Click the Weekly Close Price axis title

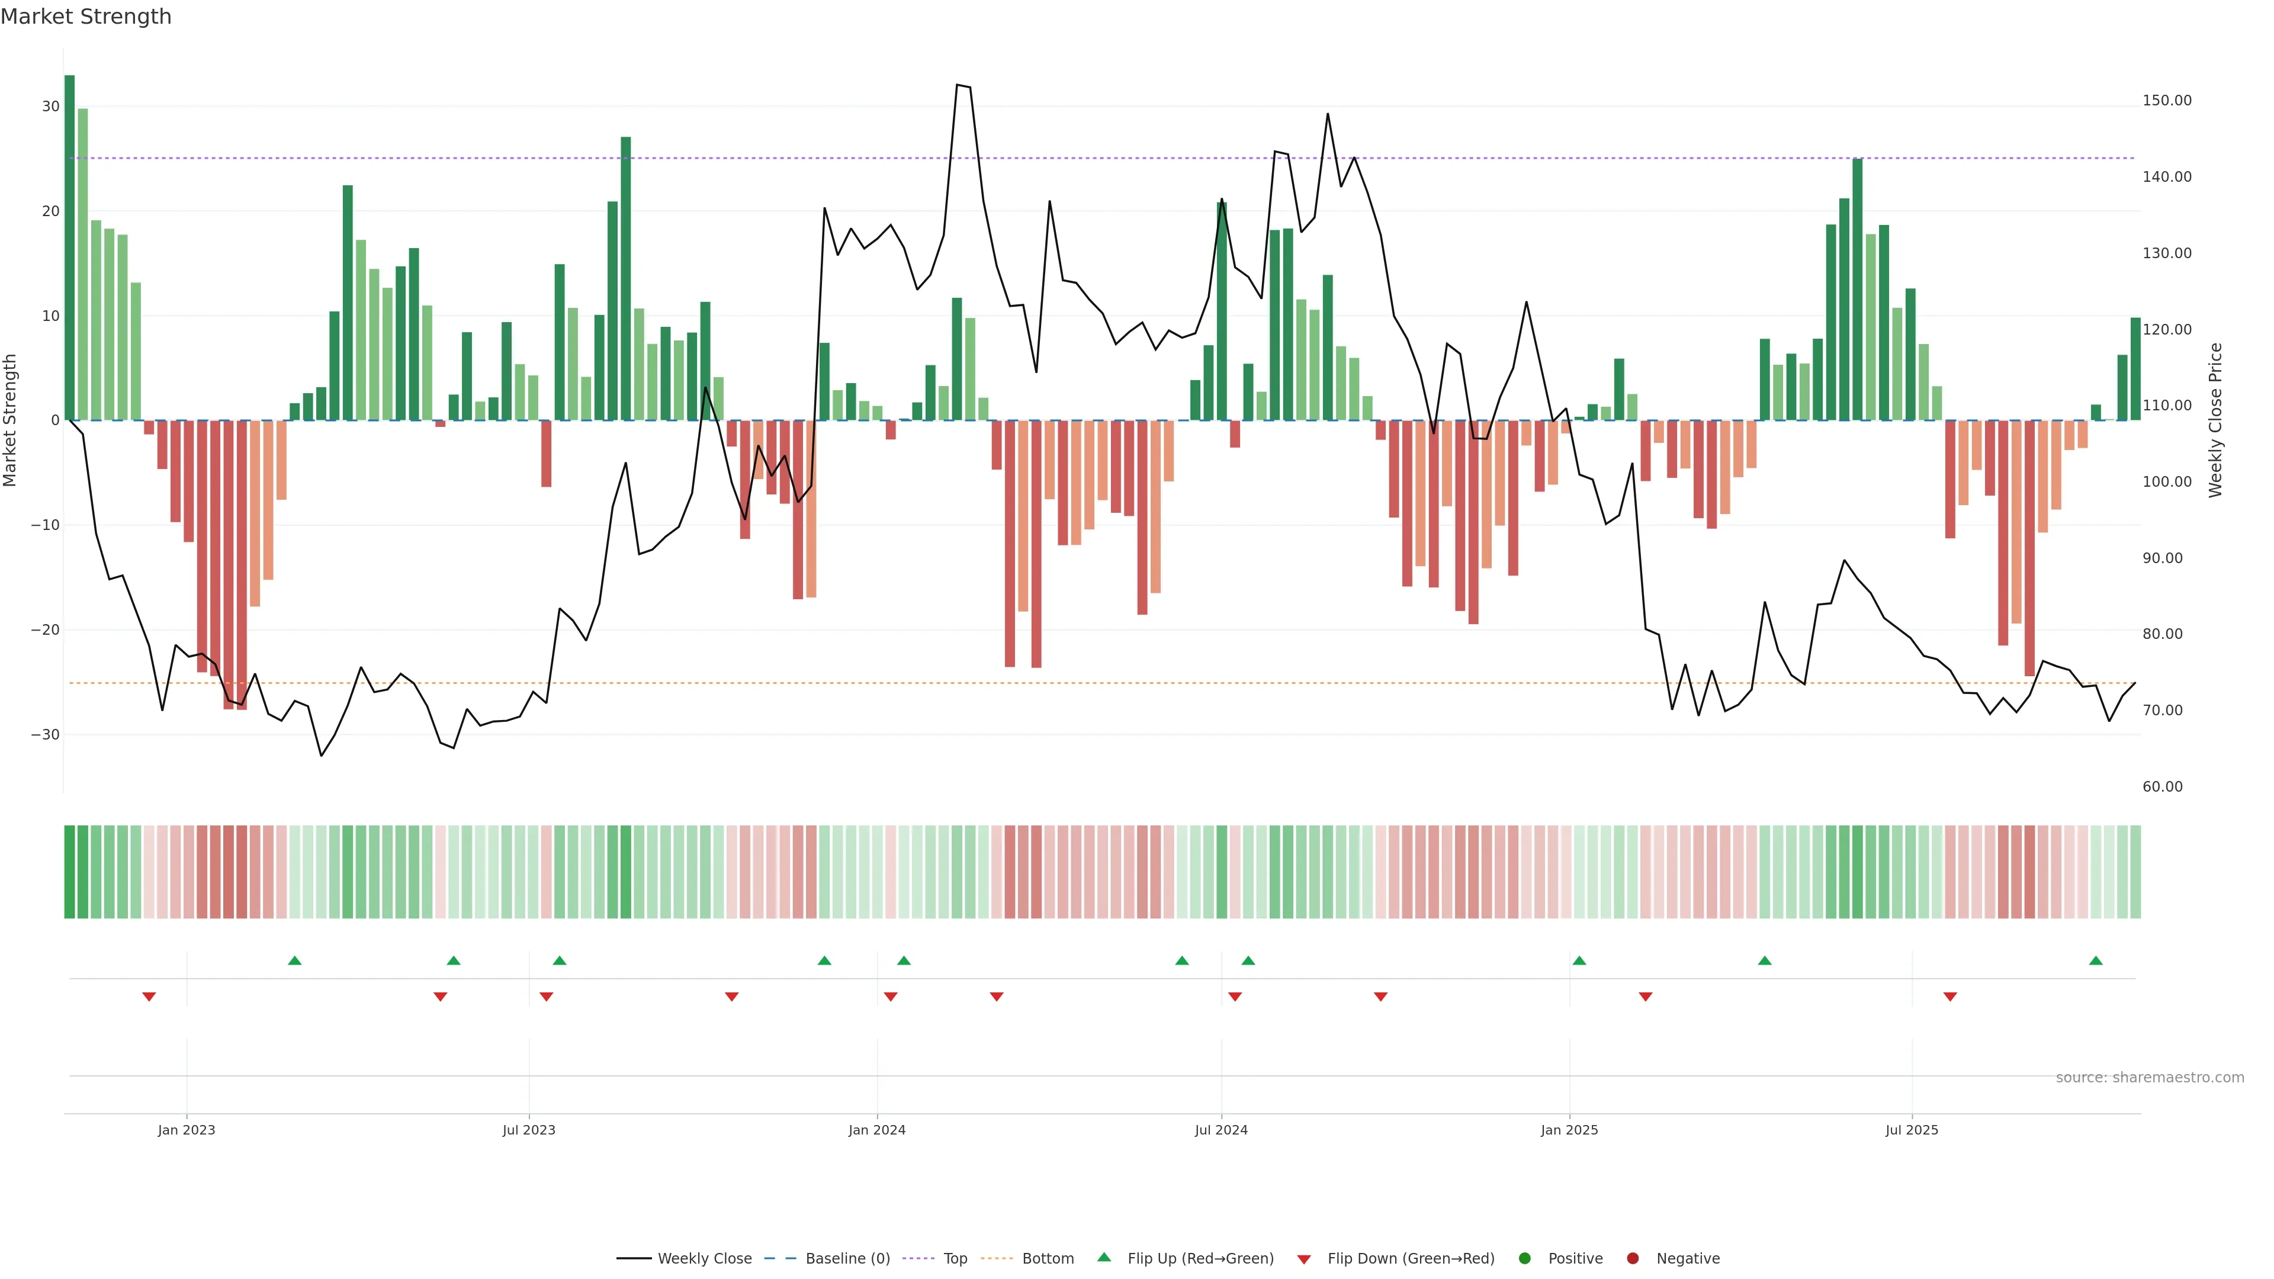tap(2216, 420)
